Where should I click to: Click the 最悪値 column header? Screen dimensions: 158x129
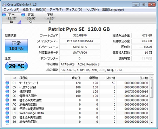click(x=91, y=78)
